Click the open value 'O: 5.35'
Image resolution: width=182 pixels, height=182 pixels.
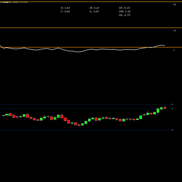(65, 8)
